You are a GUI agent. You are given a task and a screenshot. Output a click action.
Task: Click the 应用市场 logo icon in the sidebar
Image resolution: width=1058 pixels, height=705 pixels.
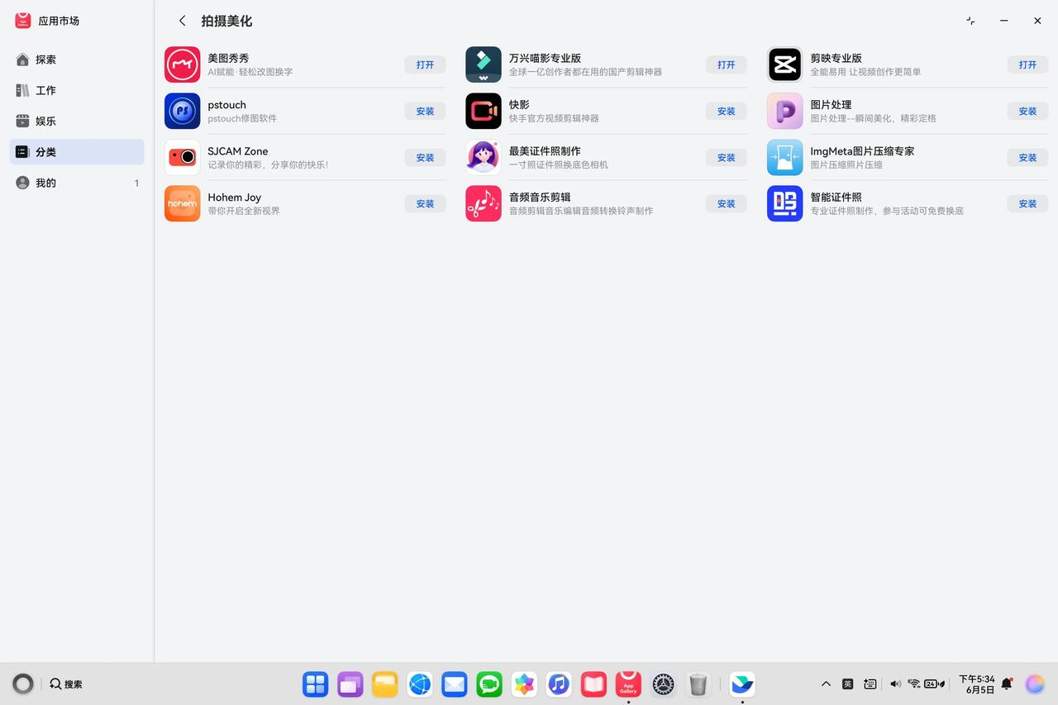click(x=23, y=21)
